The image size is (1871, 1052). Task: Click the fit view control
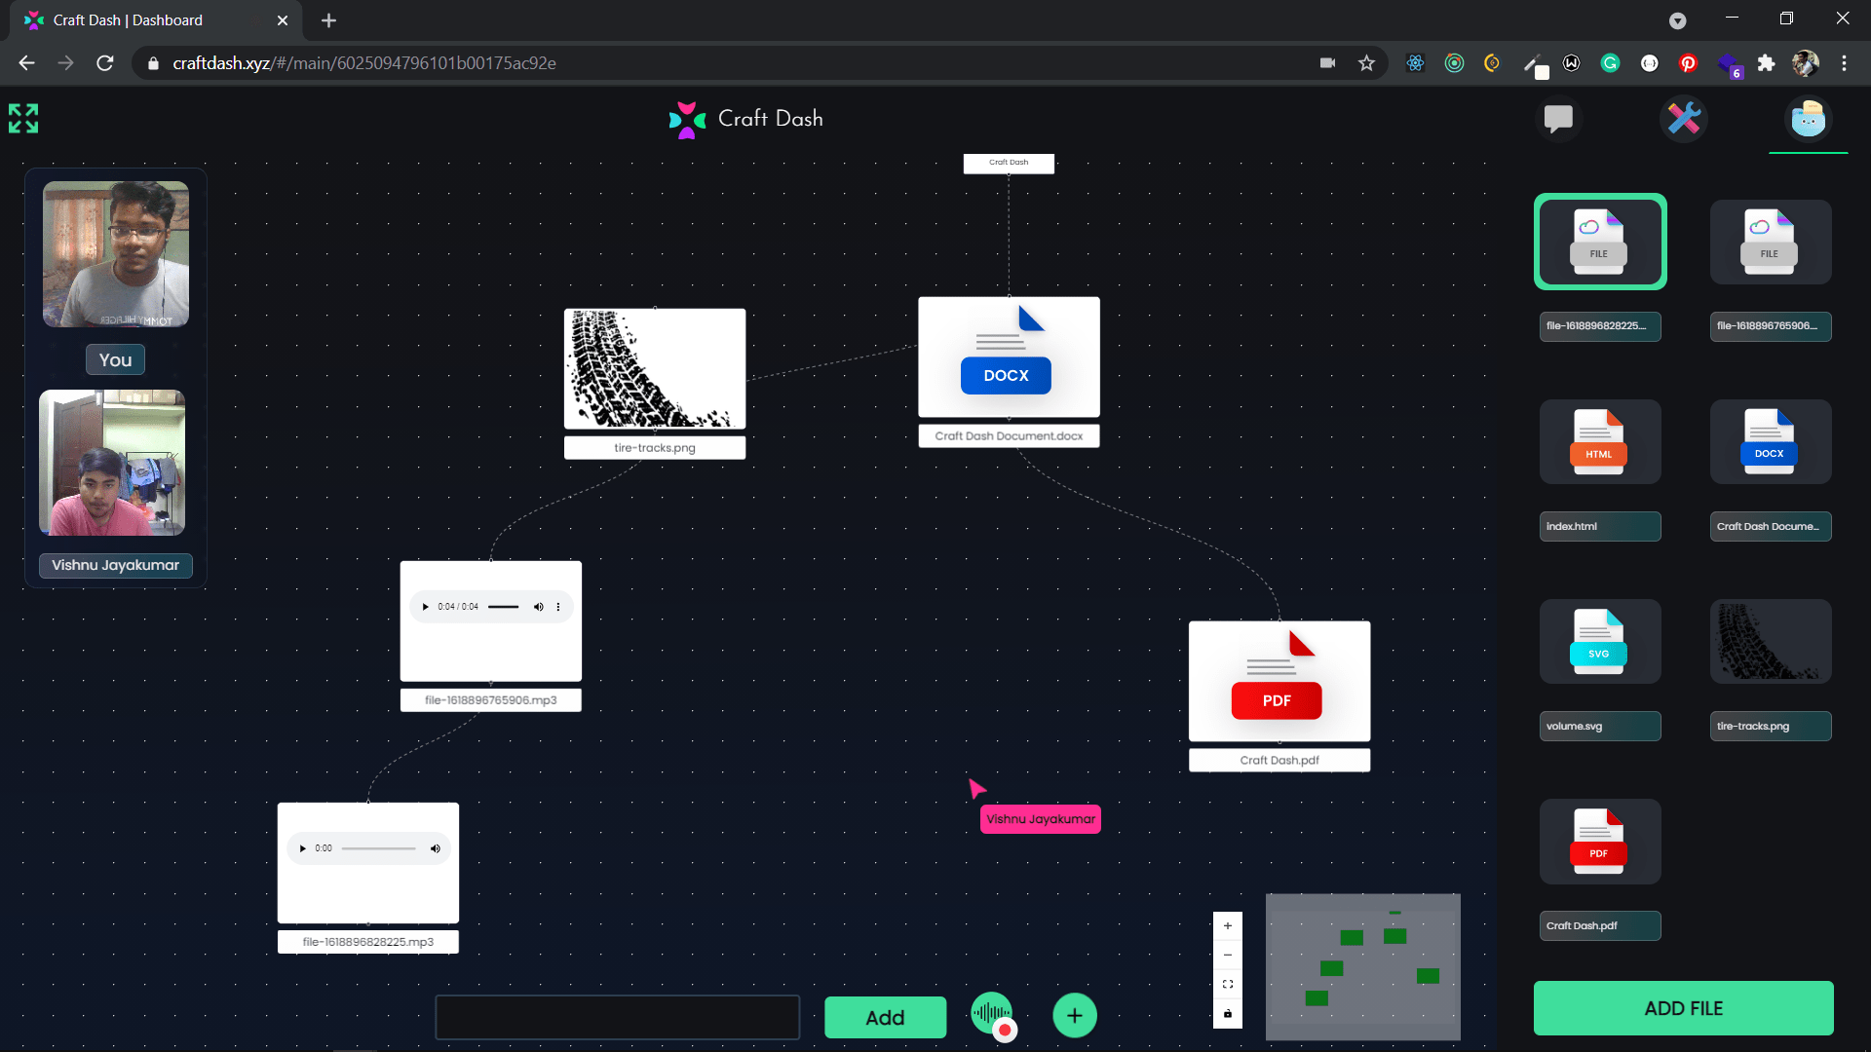click(1227, 984)
